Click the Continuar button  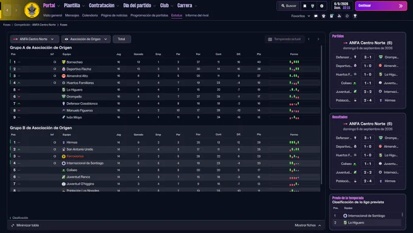coord(381,6)
